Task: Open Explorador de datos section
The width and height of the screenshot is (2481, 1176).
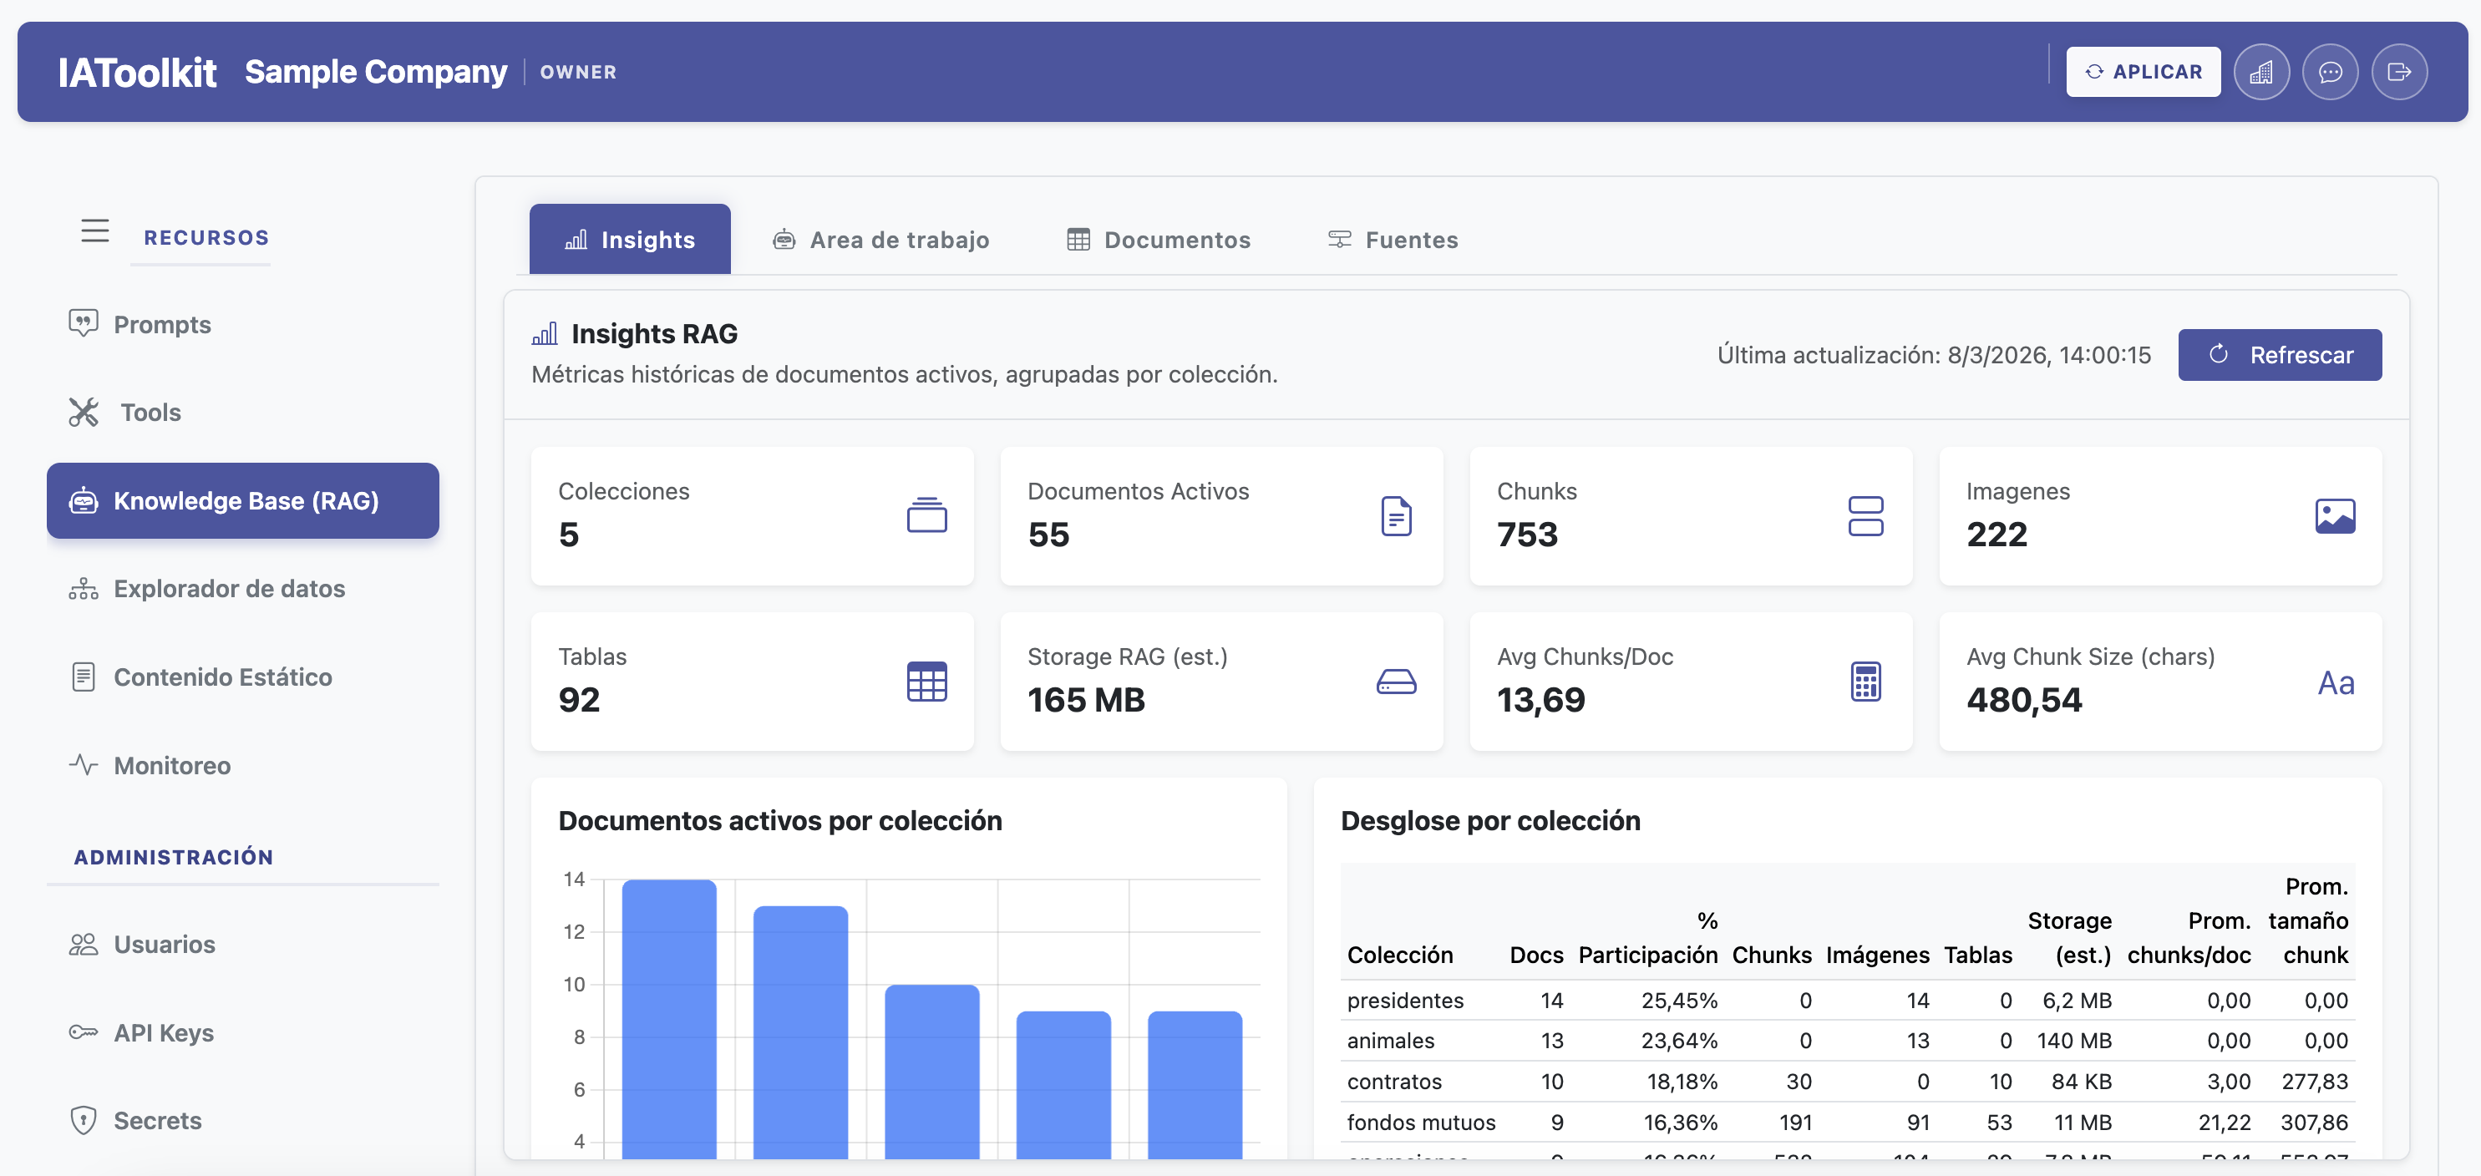Action: click(x=228, y=589)
